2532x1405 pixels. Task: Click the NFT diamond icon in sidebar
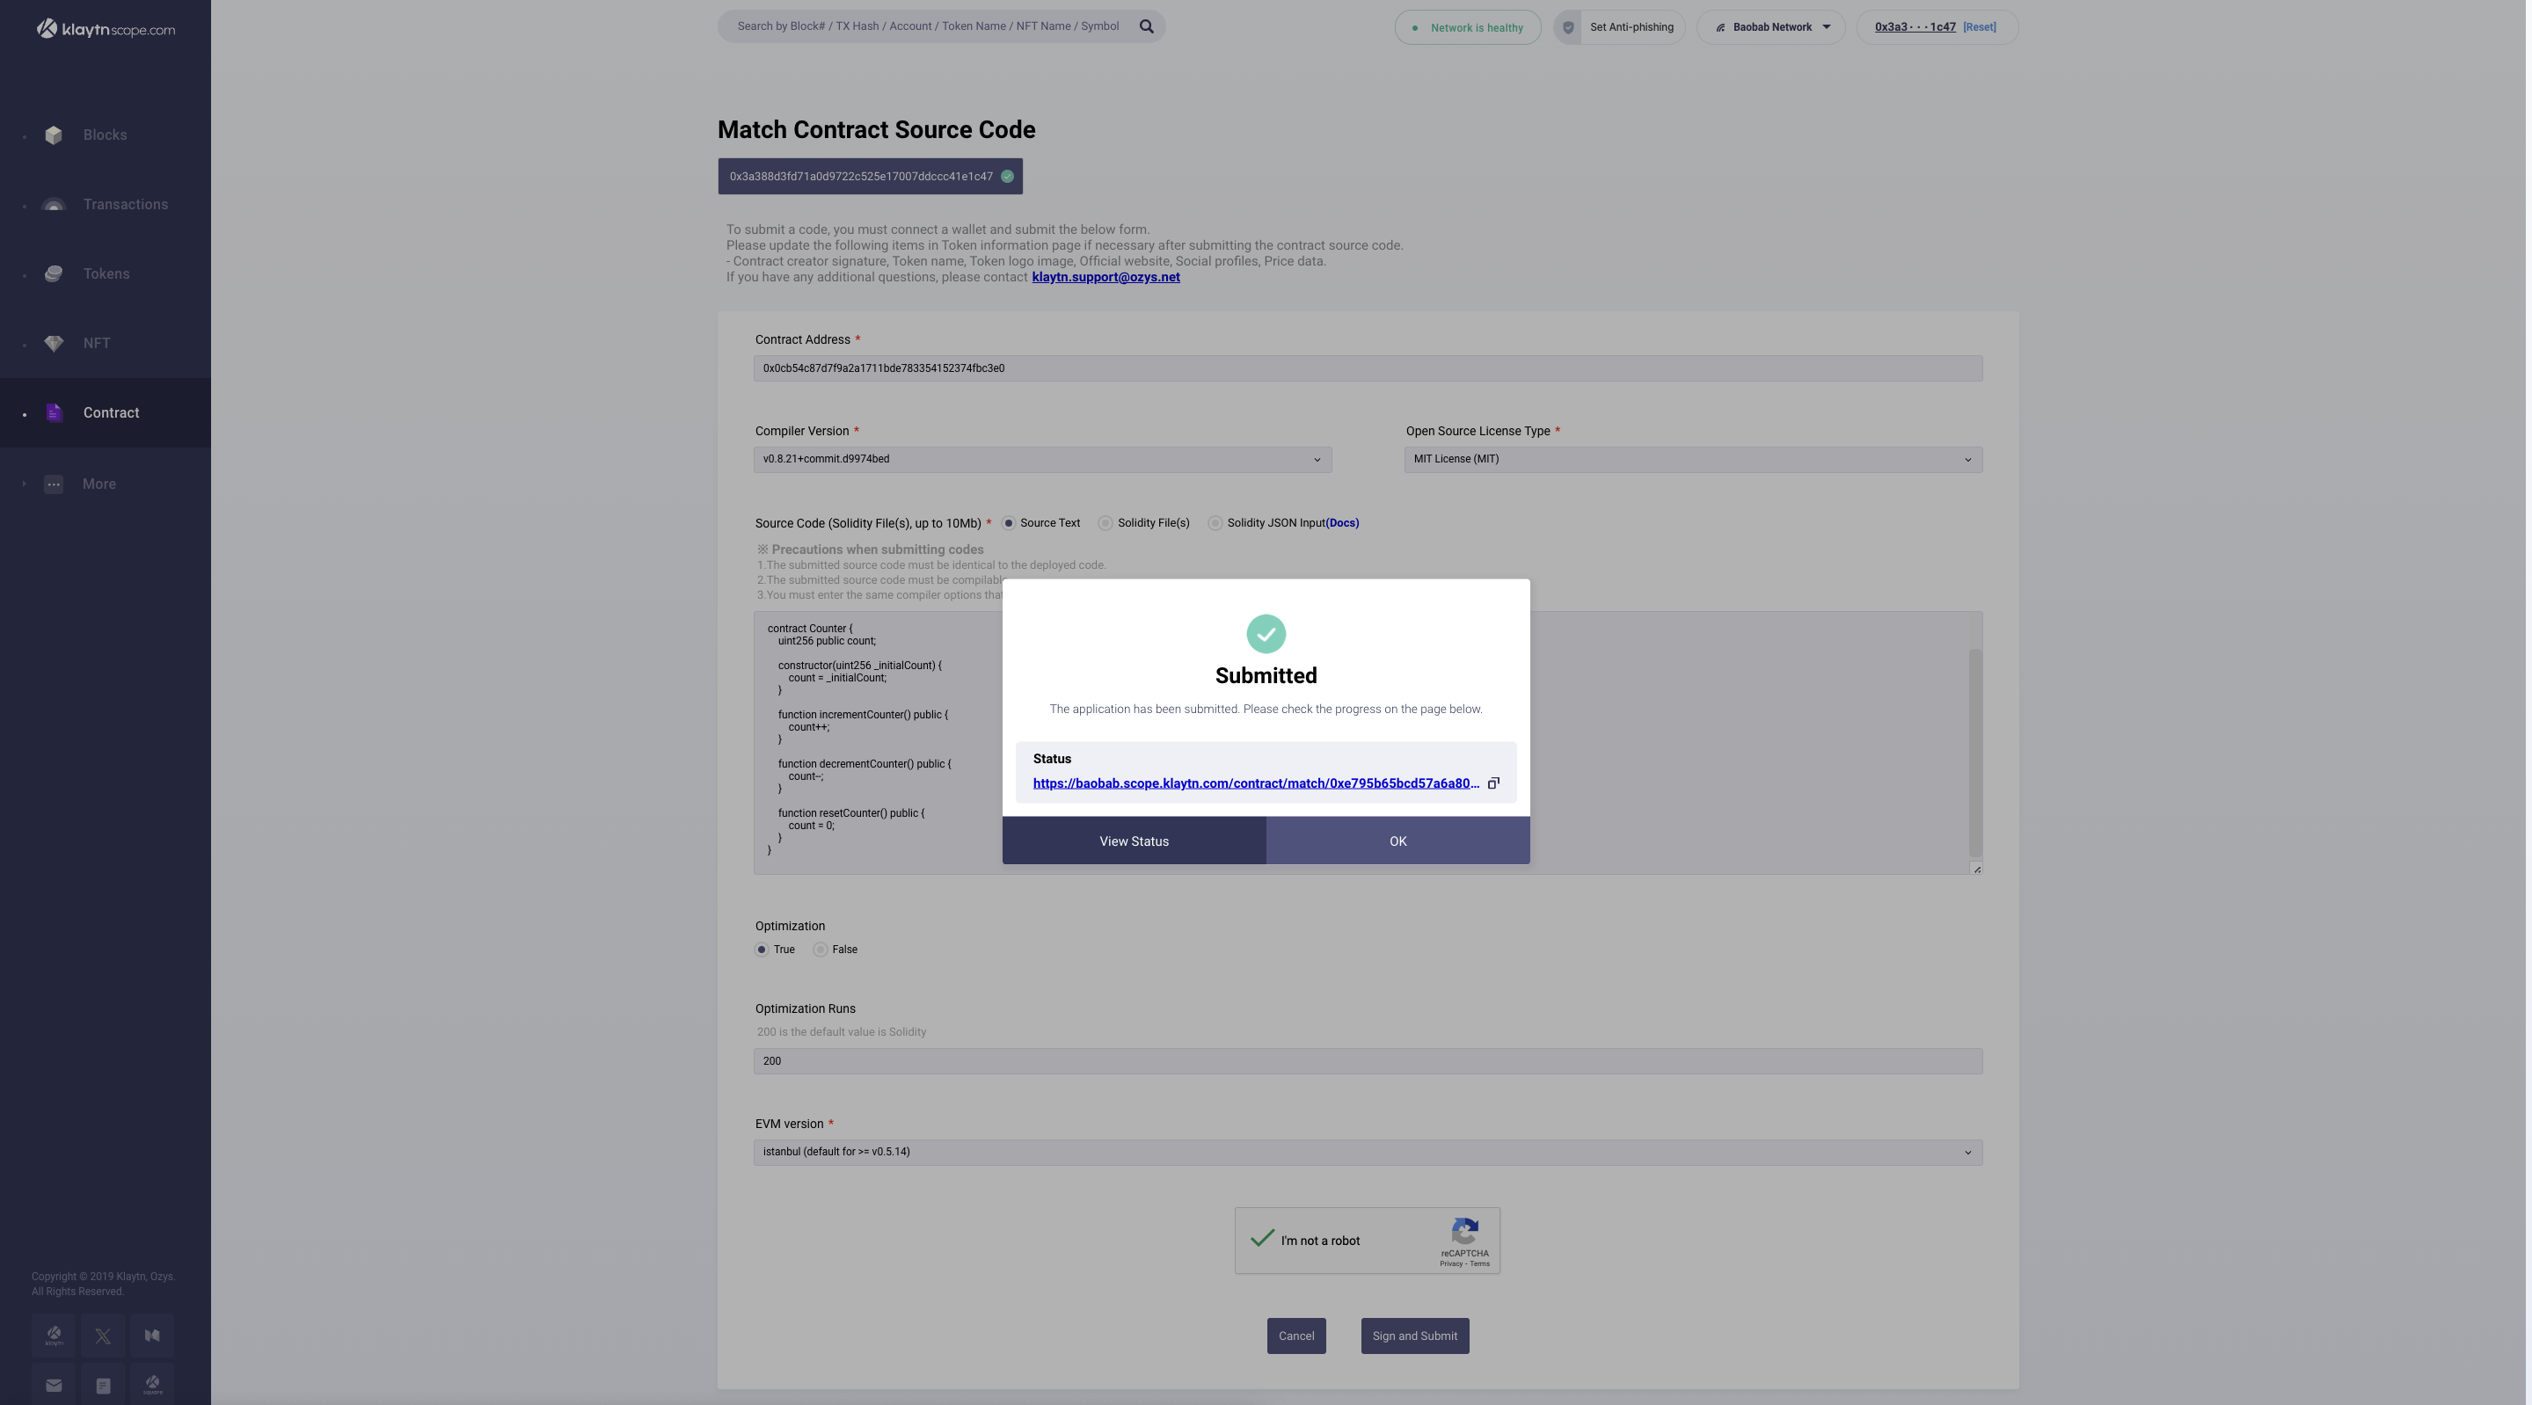(54, 344)
